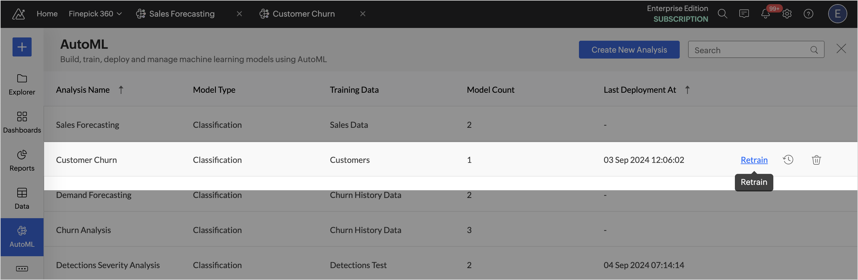The width and height of the screenshot is (858, 280).
Task: Click the help question mark icon
Action: pyautogui.click(x=809, y=14)
